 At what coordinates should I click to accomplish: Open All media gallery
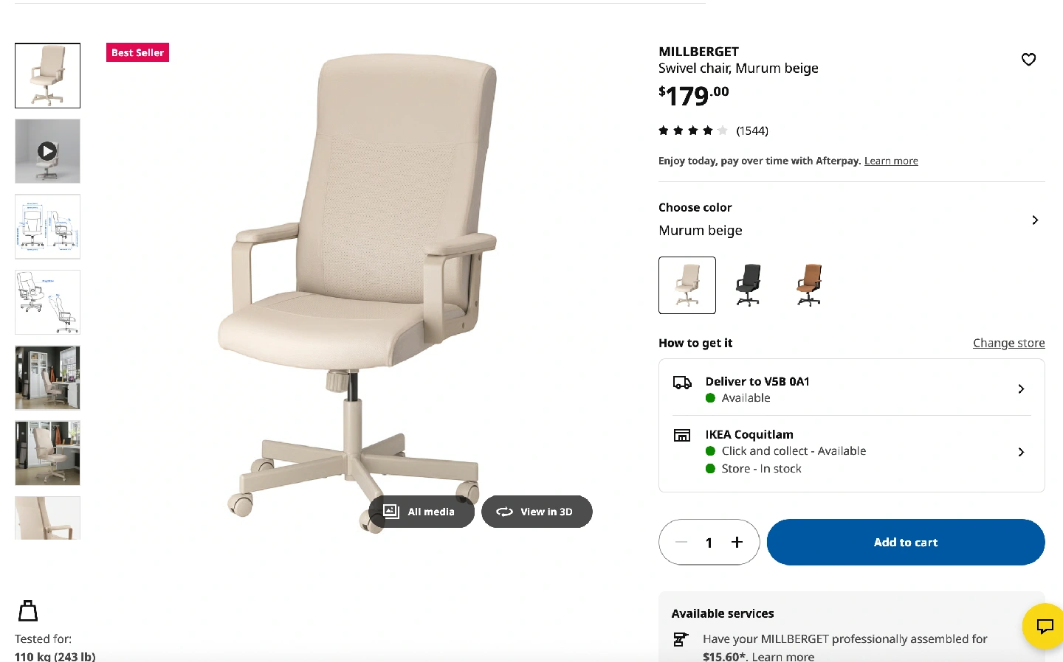(x=422, y=512)
